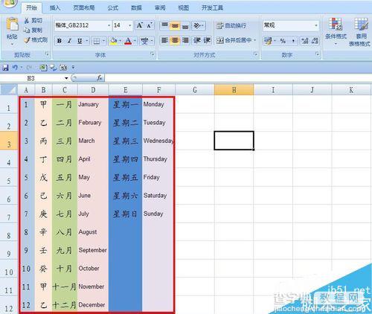Expand the number dialog launcher
The width and height of the screenshot is (372, 314).
pos(317,54)
